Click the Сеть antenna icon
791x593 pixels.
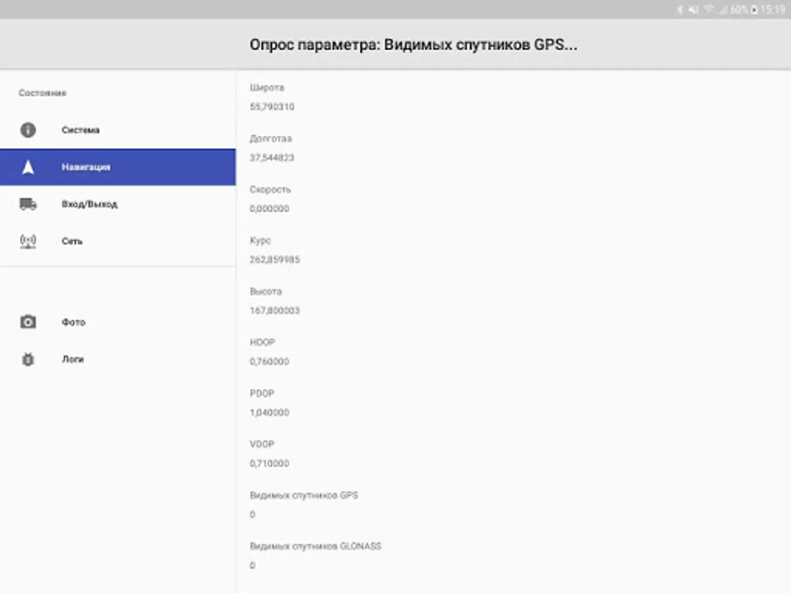tap(28, 241)
